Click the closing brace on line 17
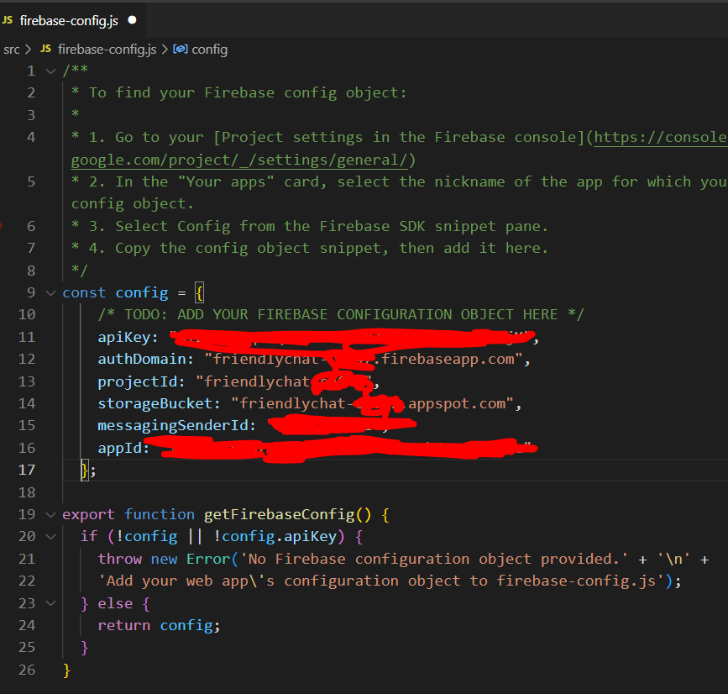This screenshot has height=694, width=728. tap(85, 471)
